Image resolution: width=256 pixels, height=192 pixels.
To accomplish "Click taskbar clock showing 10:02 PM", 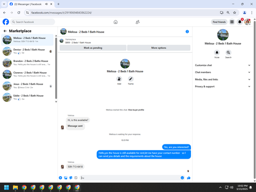I will click(242, 187).
